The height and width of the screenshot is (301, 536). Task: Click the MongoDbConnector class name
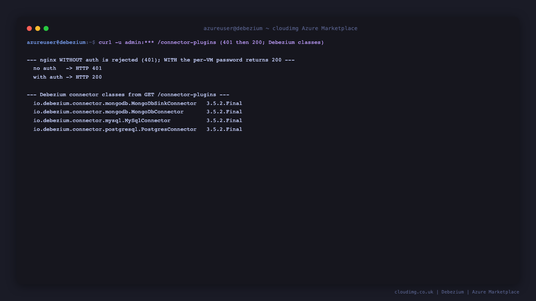click(108, 112)
